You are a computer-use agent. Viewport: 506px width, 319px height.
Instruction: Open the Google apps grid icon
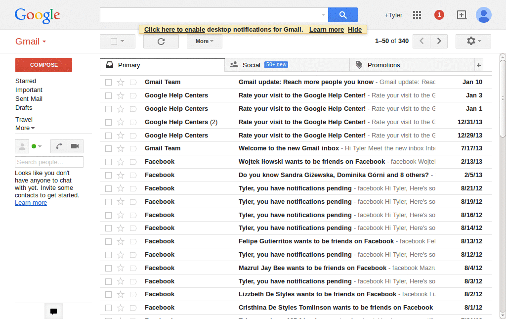point(417,15)
